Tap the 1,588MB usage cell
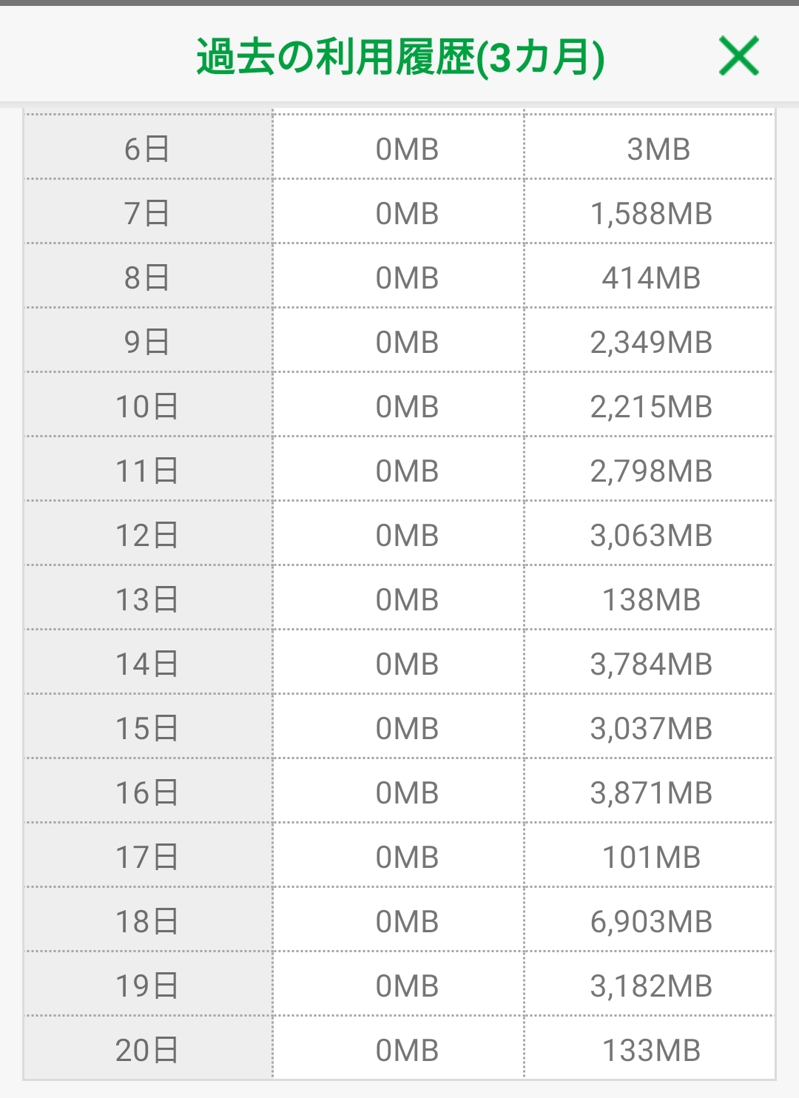This screenshot has width=799, height=1098. pyautogui.click(x=651, y=214)
